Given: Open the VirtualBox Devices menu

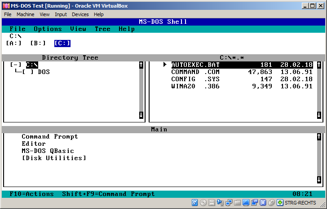Looking at the screenshot, I should tap(80, 14).
